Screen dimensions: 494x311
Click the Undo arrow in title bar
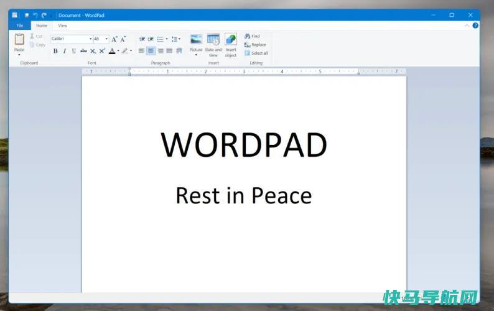click(35, 15)
